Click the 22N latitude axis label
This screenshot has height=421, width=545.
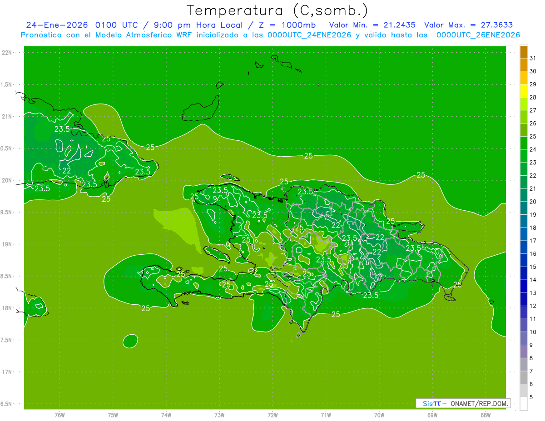click(x=7, y=53)
